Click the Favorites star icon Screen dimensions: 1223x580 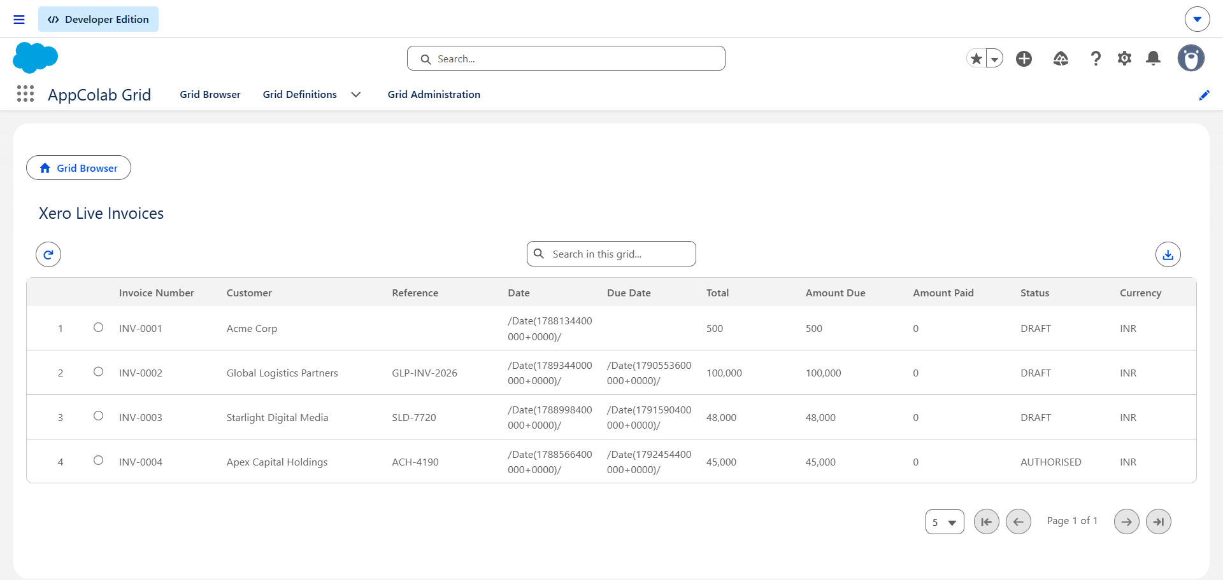[976, 59]
